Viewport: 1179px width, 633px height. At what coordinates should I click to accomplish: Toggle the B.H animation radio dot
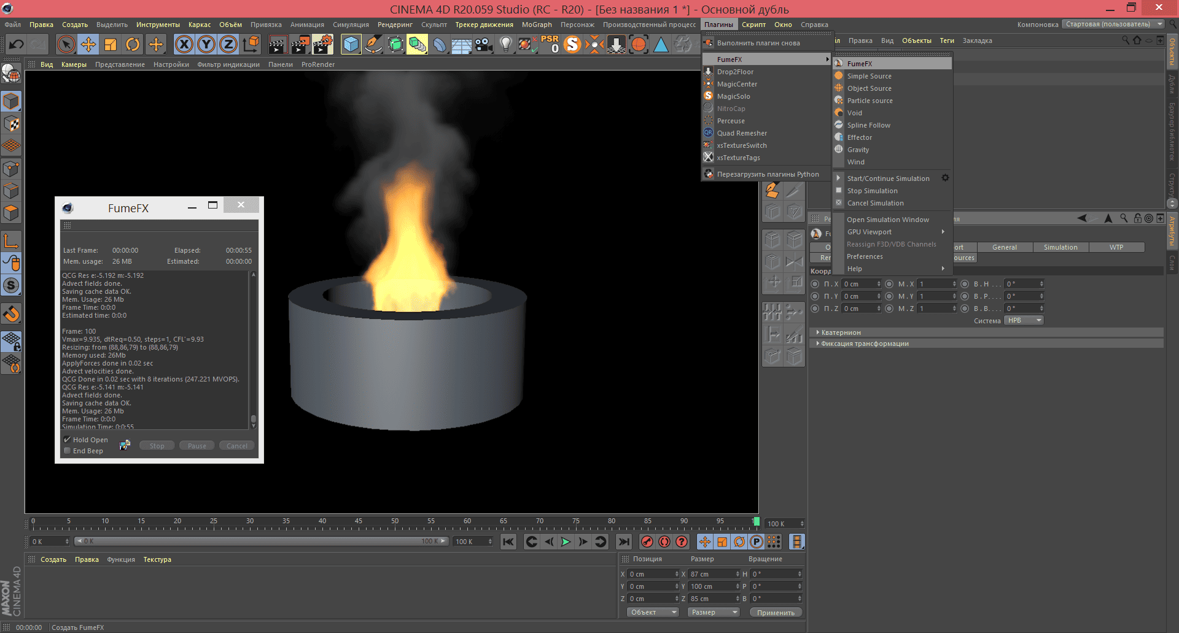coord(965,284)
